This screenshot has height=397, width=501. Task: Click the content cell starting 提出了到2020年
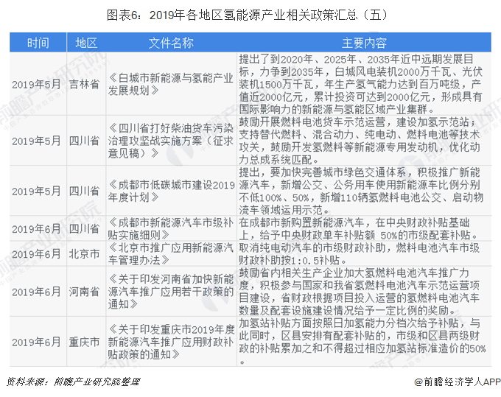[x=361, y=84]
